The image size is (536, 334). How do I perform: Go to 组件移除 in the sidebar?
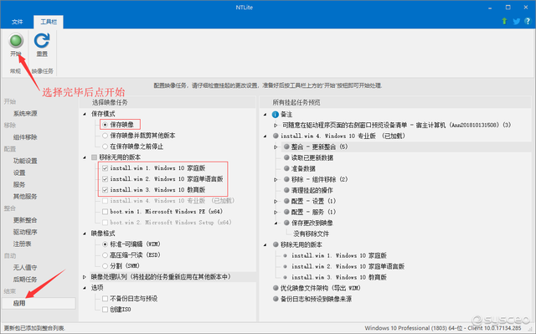(25, 137)
